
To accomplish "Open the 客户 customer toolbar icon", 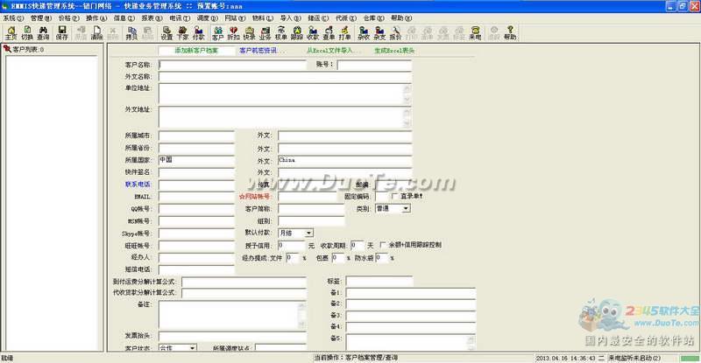I will pyautogui.click(x=217, y=33).
